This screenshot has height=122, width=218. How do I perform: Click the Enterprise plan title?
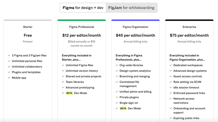(189, 27)
